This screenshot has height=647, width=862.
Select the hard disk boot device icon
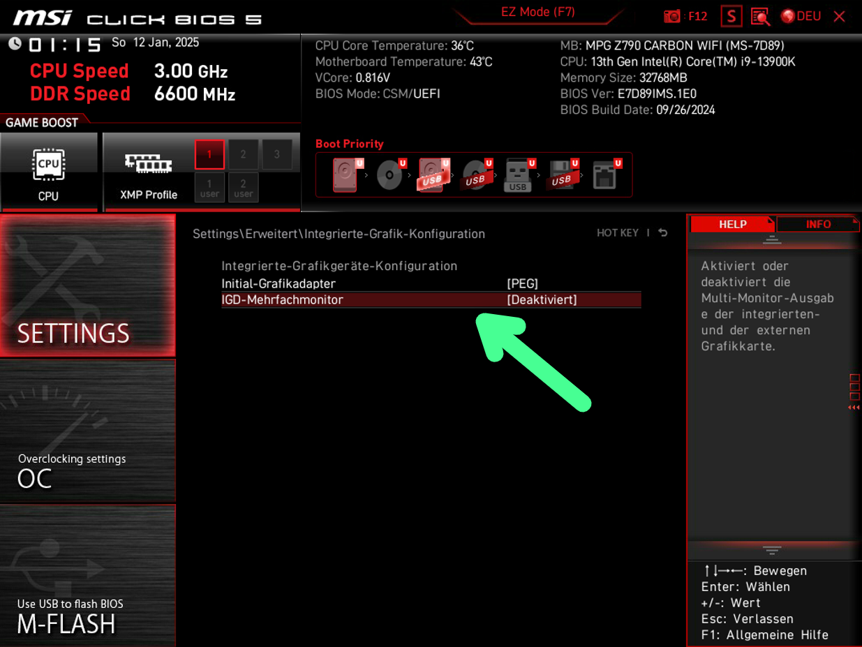coord(345,174)
